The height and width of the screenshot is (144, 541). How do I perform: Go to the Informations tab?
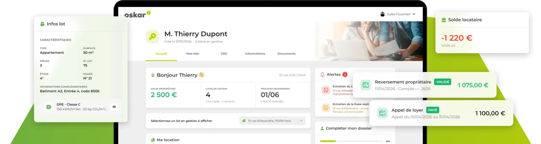click(255, 54)
